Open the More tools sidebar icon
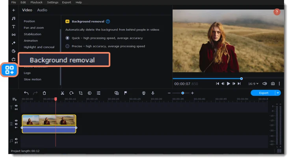The image size is (290, 160). (9, 70)
